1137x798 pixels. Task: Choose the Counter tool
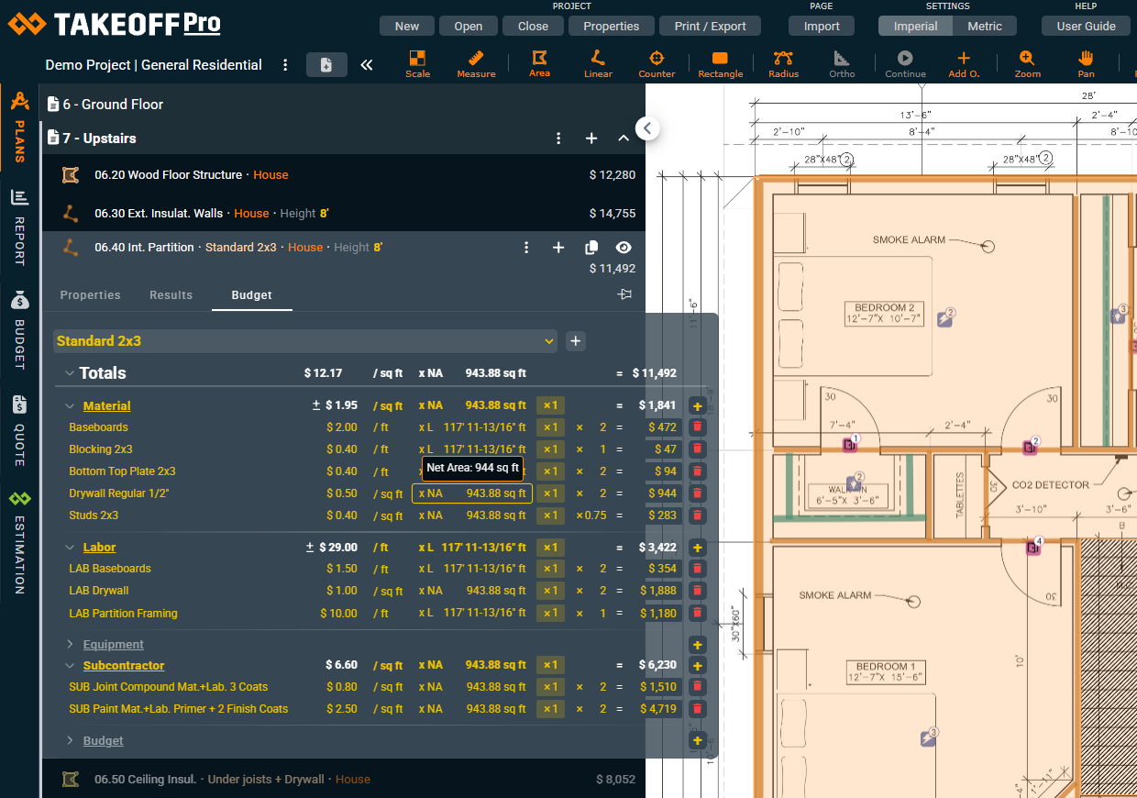point(657,63)
